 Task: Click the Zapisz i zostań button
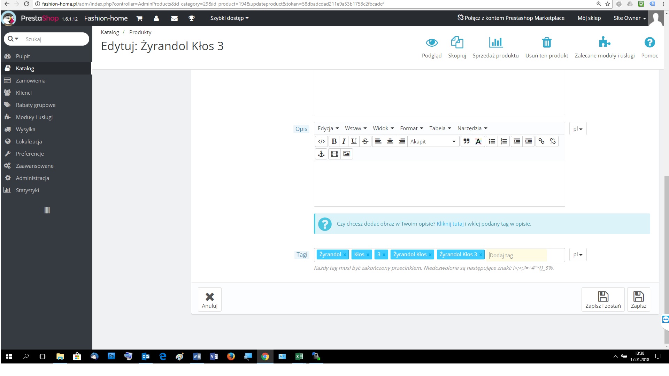pos(603,299)
